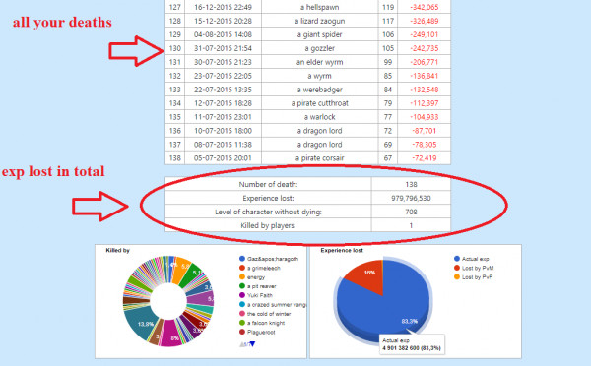591x366 pixels.
Task: Click the blue Gaz'haragoth legend marker
Action: tap(242, 259)
